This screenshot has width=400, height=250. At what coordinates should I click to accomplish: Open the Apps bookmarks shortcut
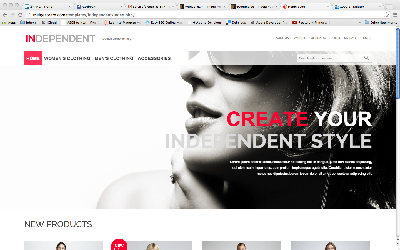coord(9,22)
